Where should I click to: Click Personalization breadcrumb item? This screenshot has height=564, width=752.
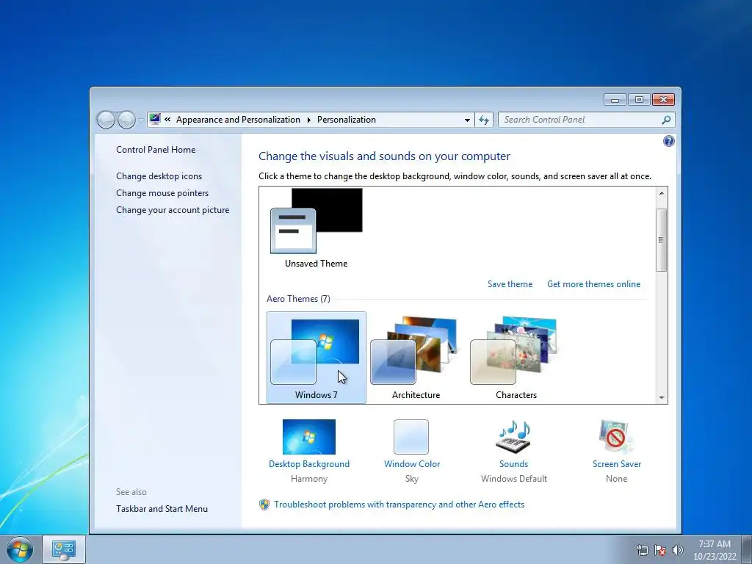coord(347,120)
